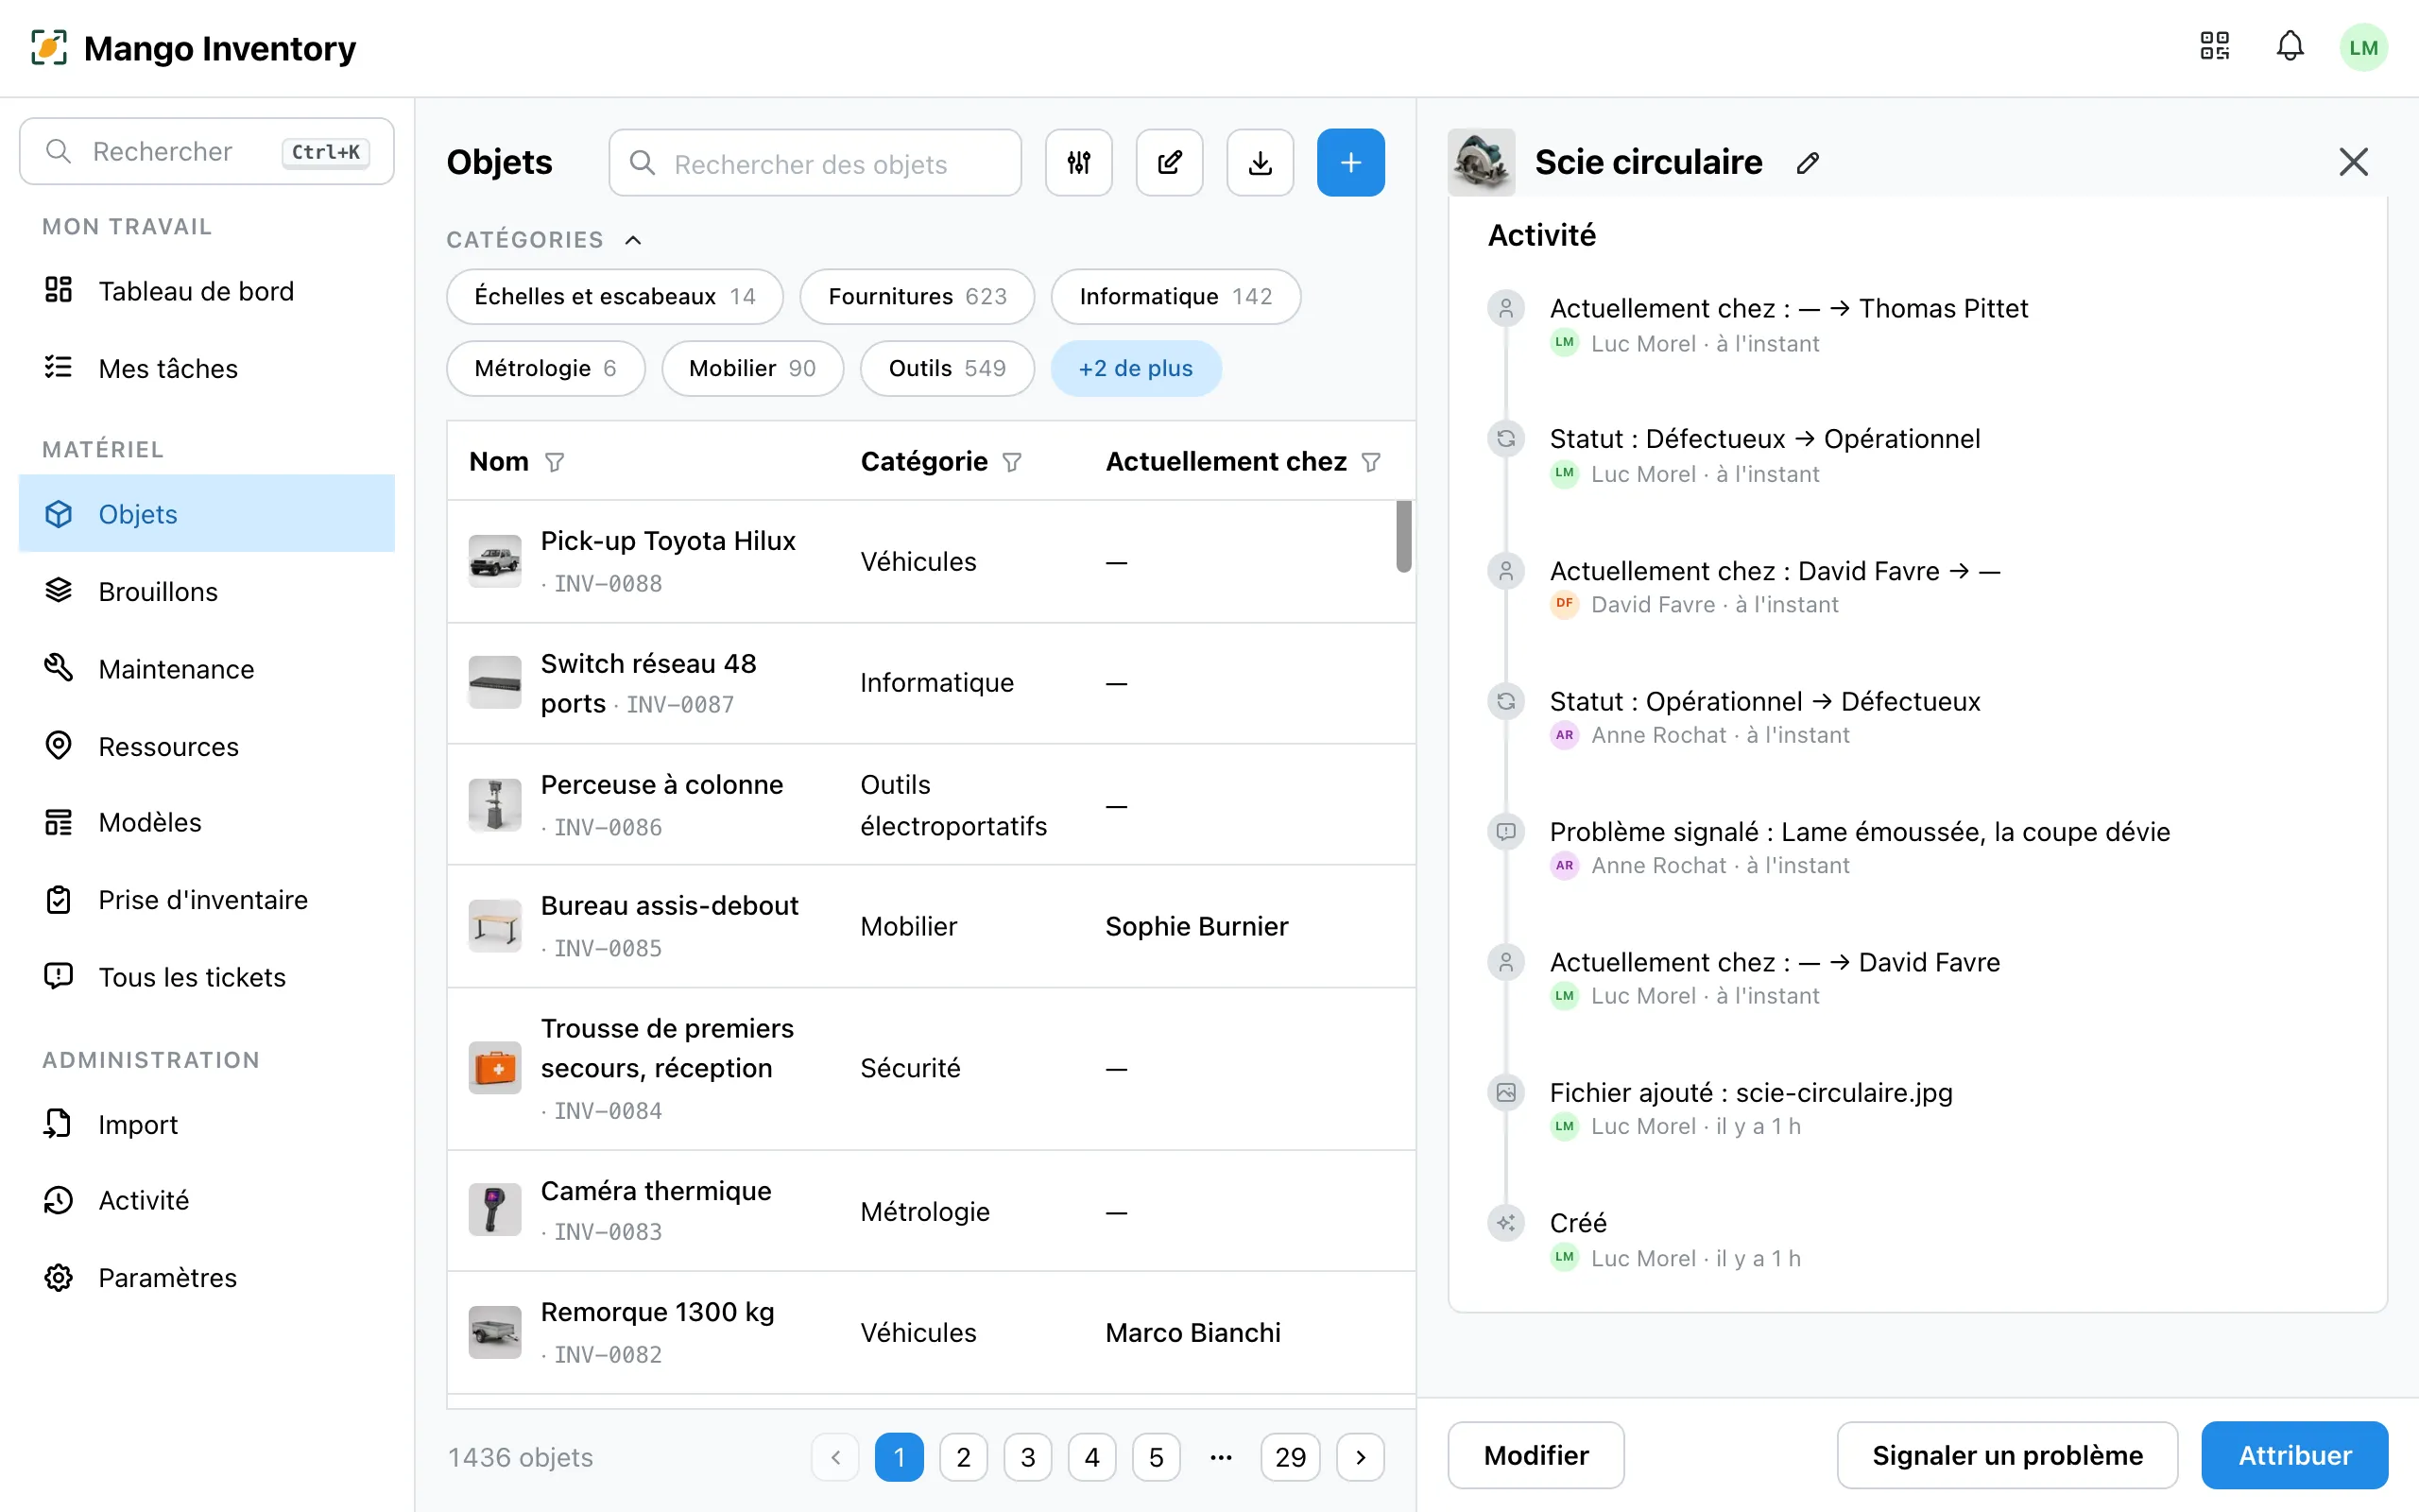Go to page 29

coord(1290,1457)
